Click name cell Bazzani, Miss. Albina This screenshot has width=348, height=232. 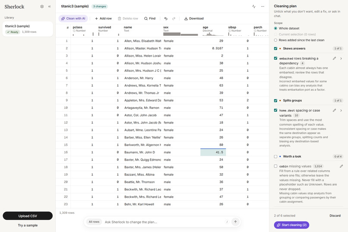click(x=142, y=175)
